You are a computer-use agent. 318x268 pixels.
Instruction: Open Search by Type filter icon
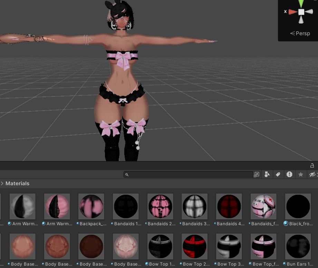(x=267, y=174)
